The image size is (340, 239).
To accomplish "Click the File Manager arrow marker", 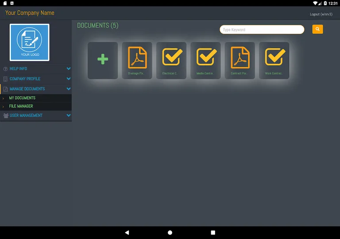I will coord(3,107).
